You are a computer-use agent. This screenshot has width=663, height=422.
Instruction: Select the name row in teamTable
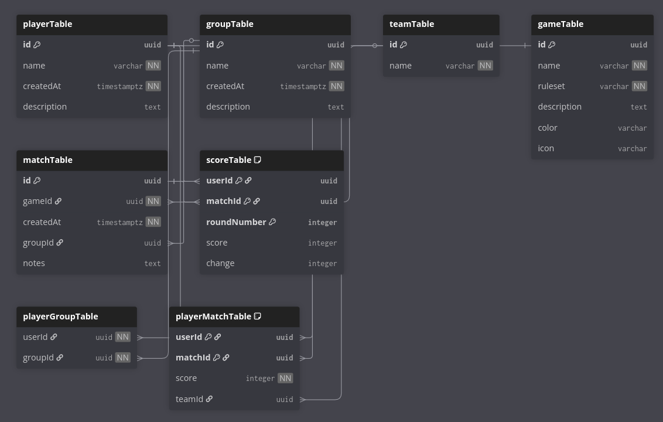point(441,66)
